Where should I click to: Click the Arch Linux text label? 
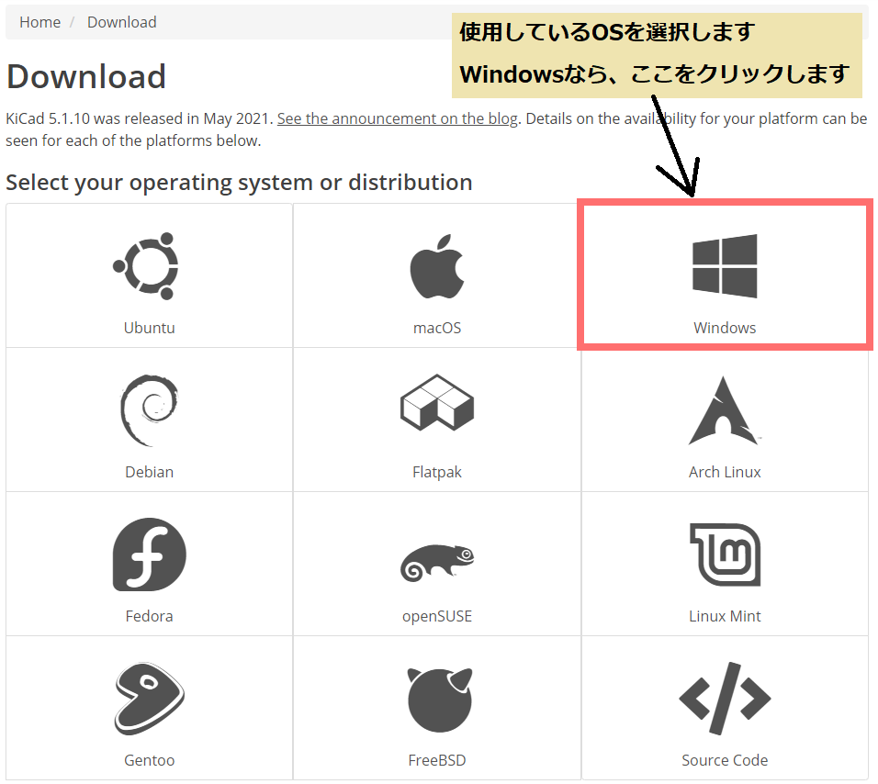[x=725, y=472]
